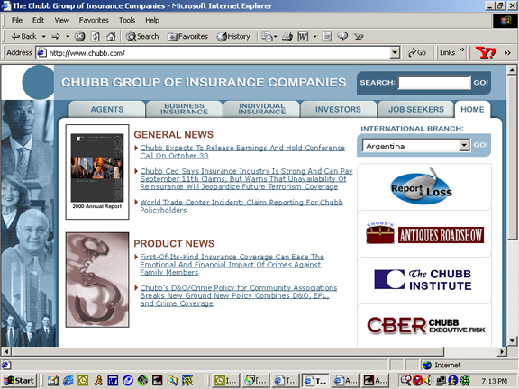This screenshot has height=389, width=519.
Task: Open the Favorites toolbar button
Action: pyautogui.click(x=187, y=36)
